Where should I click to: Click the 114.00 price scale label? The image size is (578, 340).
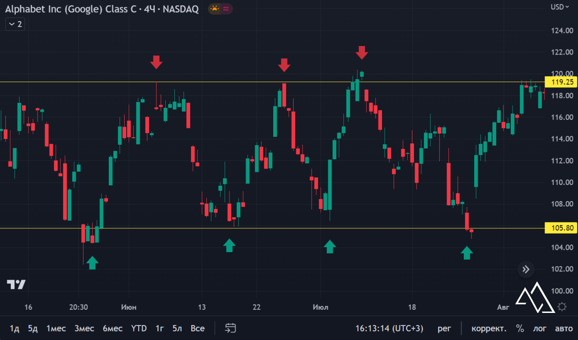coord(563,139)
